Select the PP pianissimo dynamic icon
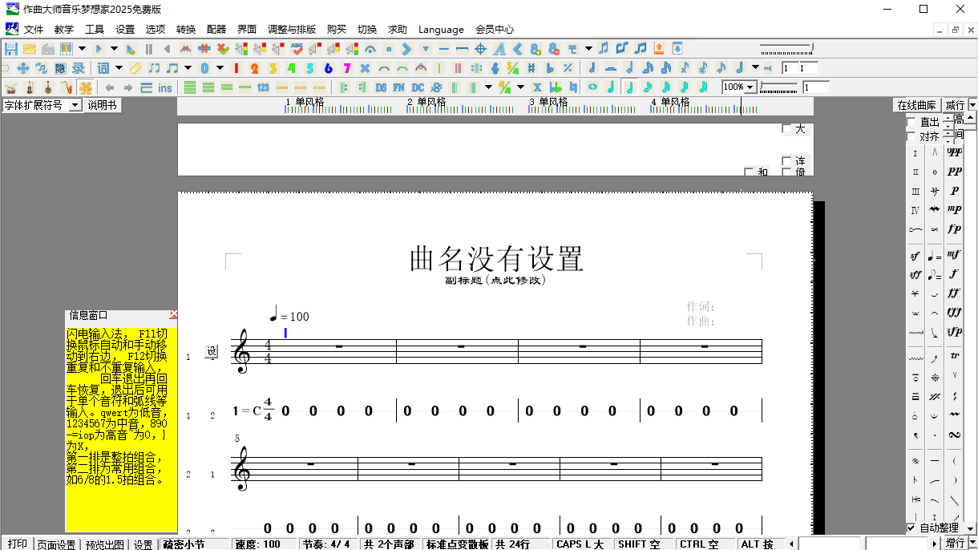The image size is (978, 550). pos(954,171)
